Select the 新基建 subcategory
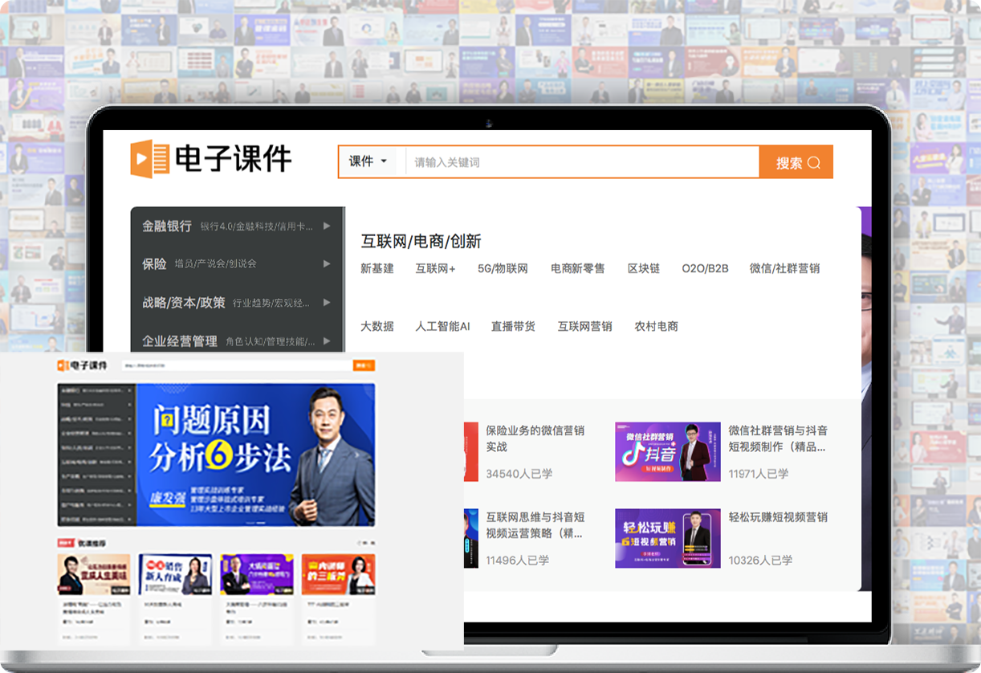This screenshot has width=981, height=673. click(377, 269)
